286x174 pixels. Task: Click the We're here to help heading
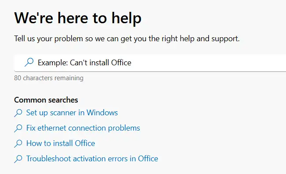click(x=78, y=18)
